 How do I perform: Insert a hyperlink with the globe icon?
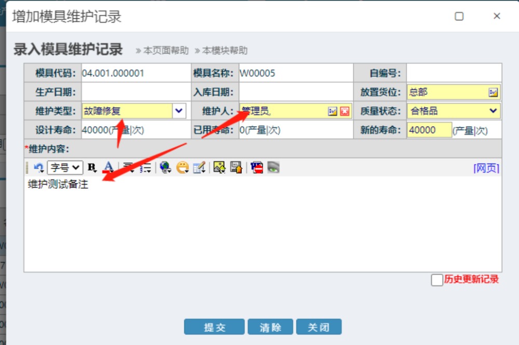[x=166, y=167]
